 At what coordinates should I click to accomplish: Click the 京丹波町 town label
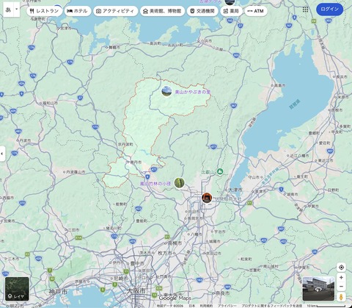pos(125,144)
